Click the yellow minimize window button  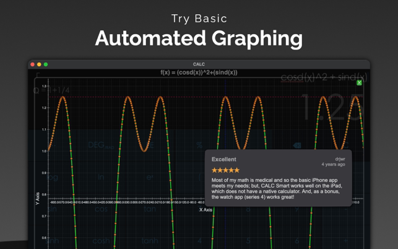tap(39, 64)
